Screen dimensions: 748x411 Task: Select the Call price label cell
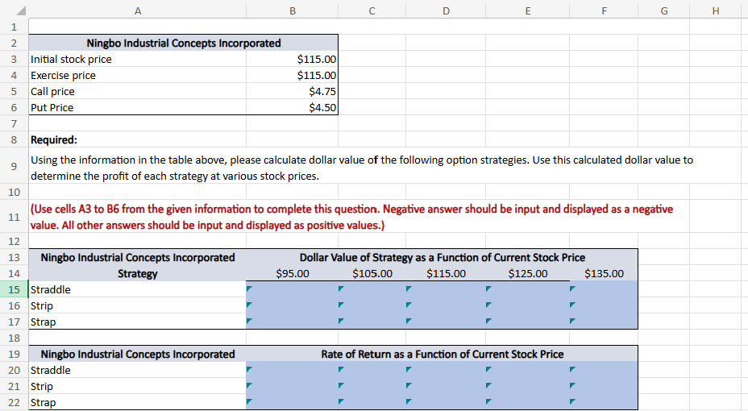point(137,92)
